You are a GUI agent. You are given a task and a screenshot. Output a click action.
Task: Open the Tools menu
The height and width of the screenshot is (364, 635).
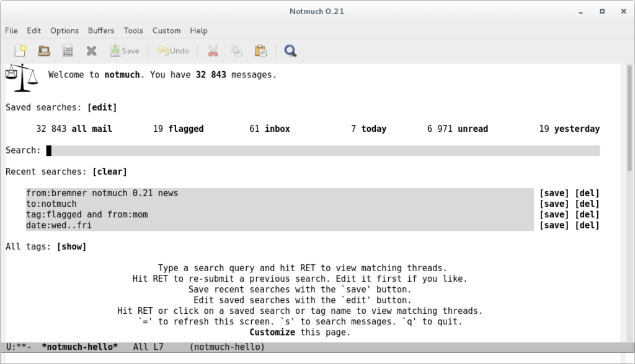(133, 30)
